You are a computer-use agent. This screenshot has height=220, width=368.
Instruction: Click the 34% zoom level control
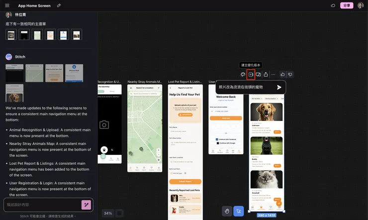(x=108, y=213)
